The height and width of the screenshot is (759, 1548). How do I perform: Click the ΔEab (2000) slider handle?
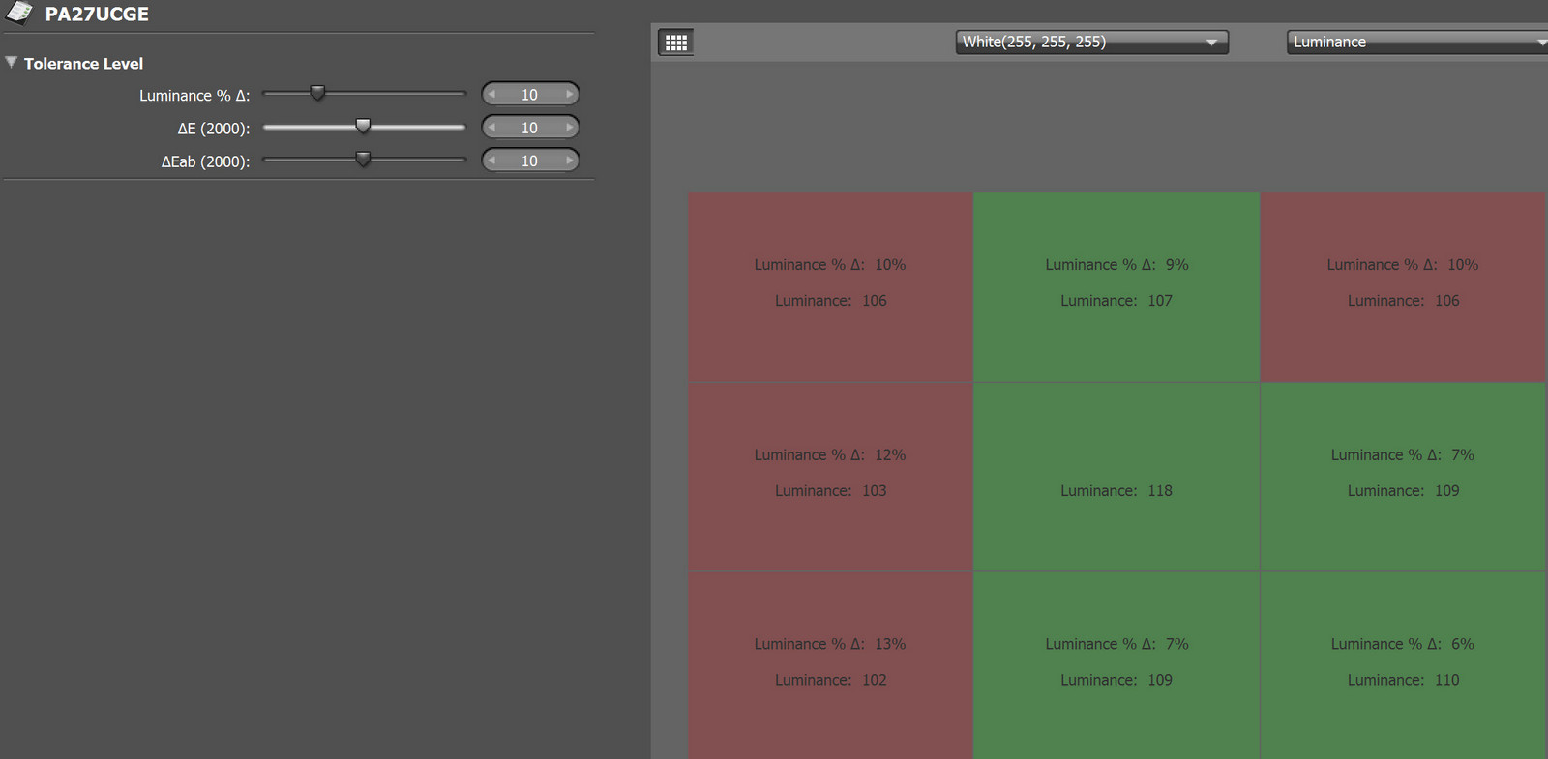pos(363,159)
